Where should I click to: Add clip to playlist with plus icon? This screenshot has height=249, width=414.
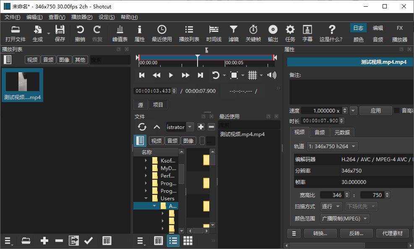coord(44,241)
